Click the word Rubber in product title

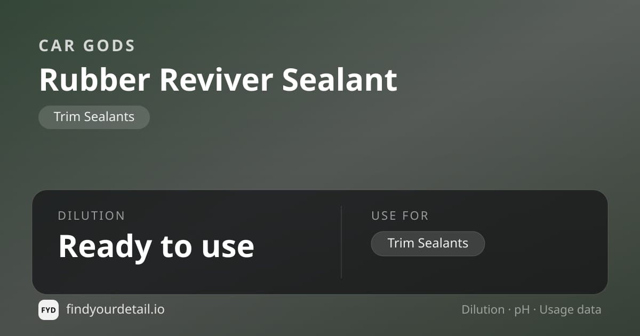click(95, 80)
